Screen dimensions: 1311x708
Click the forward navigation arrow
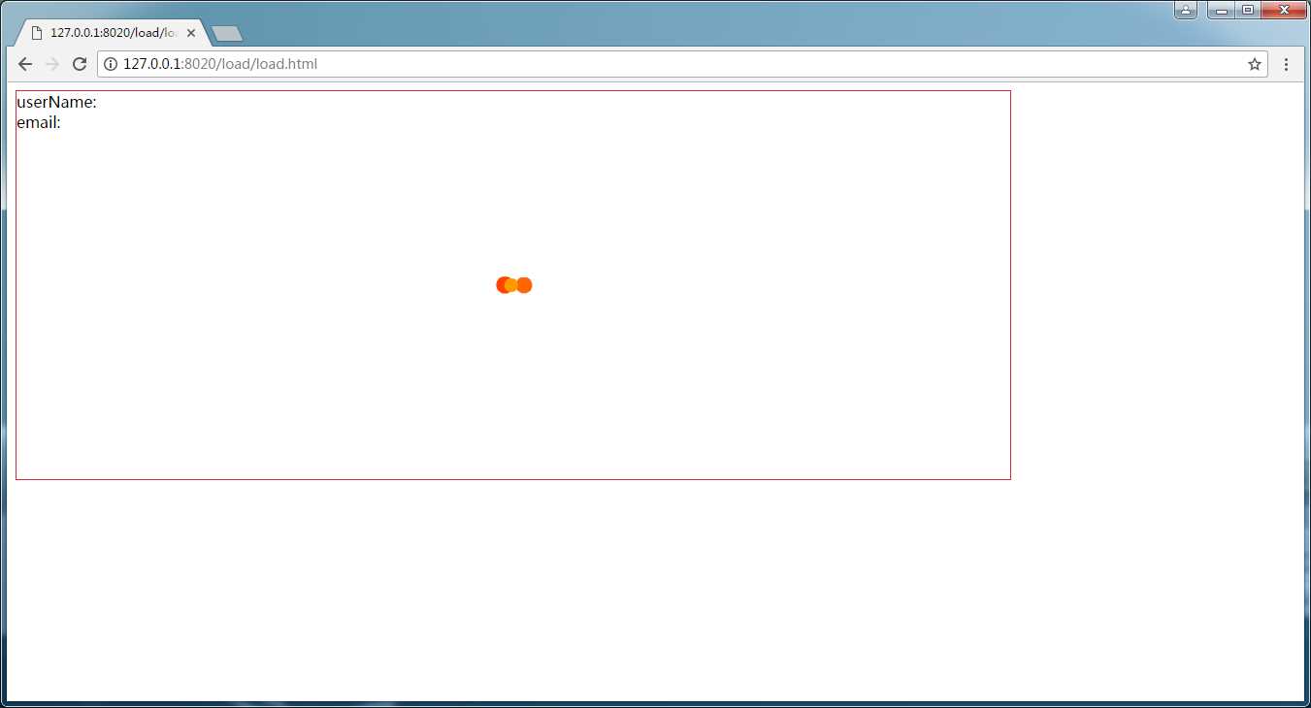52,64
